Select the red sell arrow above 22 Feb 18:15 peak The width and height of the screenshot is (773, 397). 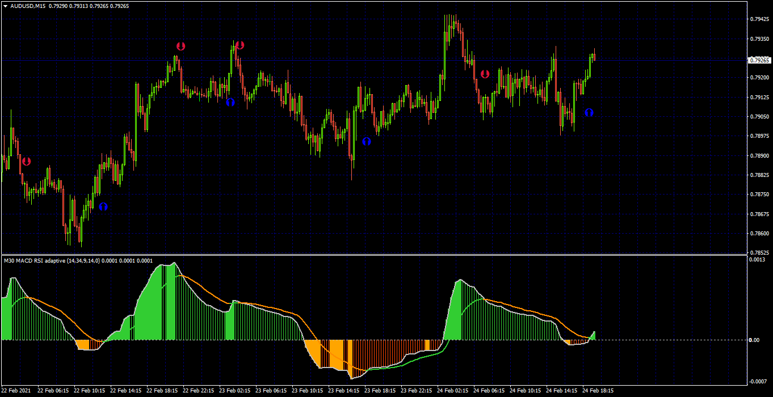[180, 46]
